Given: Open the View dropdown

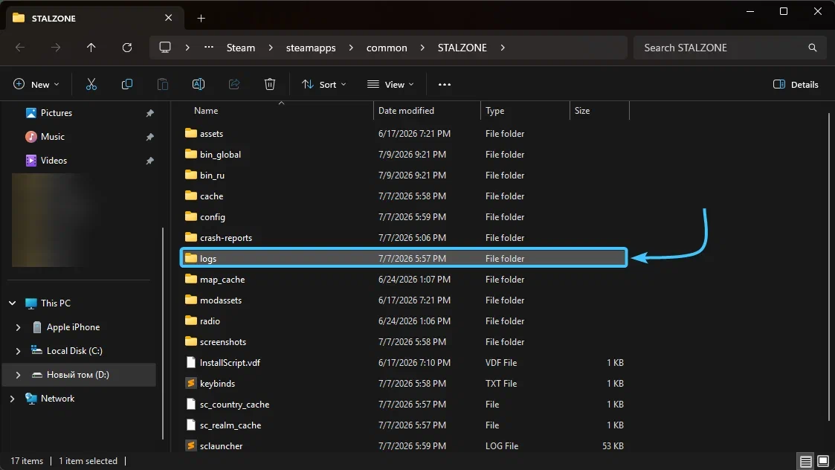Looking at the screenshot, I should [390, 84].
